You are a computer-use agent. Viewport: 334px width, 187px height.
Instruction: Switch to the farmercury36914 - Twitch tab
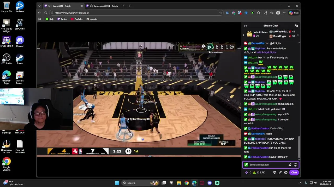106,6
